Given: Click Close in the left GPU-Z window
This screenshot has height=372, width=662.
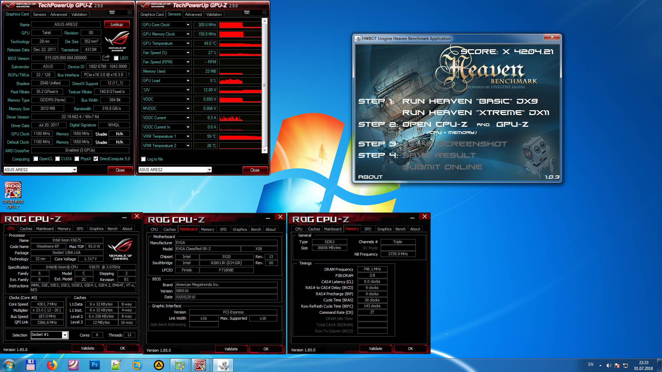Looking at the screenshot, I should pos(120,170).
